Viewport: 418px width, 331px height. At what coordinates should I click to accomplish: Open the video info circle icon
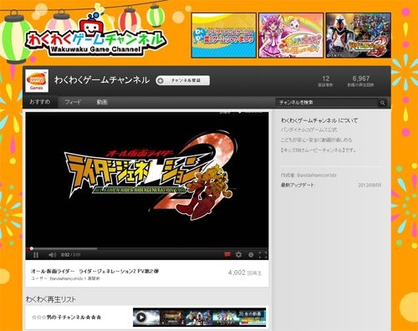[x=251, y=255]
